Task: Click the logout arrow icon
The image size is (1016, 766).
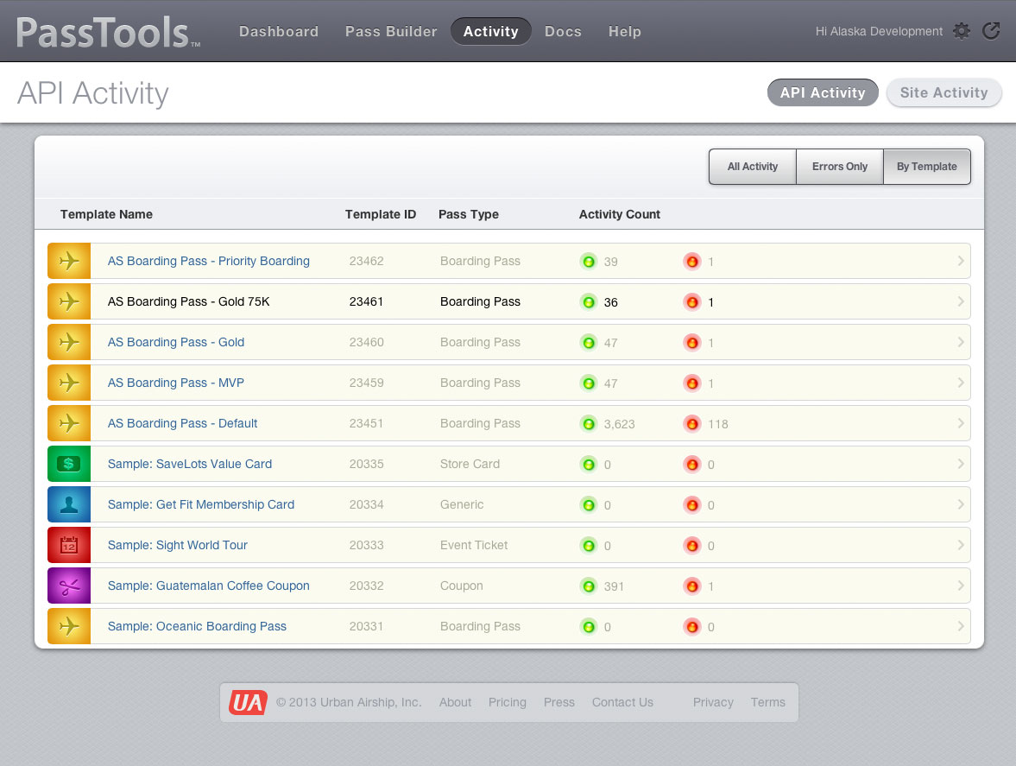Action: pyautogui.click(x=991, y=30)
